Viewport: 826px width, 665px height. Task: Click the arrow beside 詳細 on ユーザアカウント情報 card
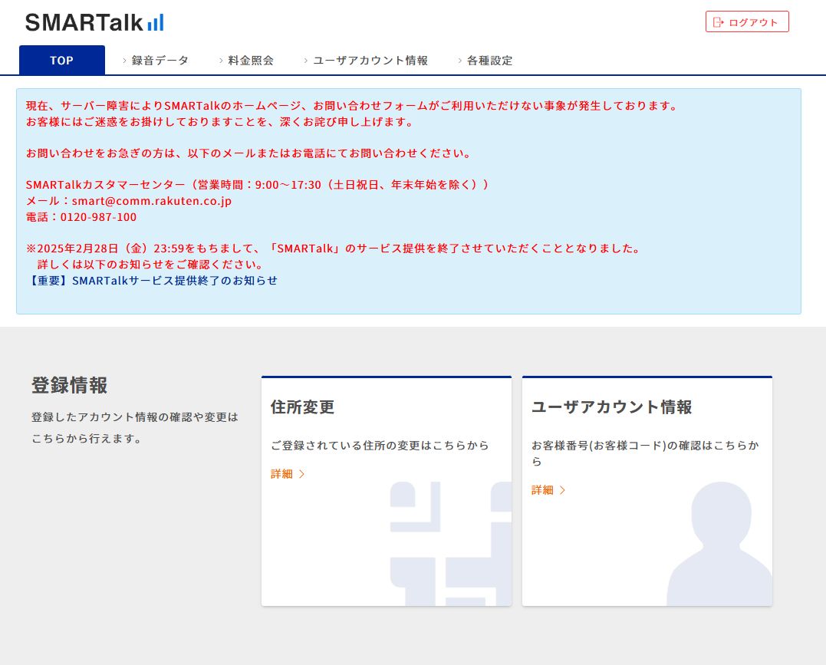[x=561, y=490]
